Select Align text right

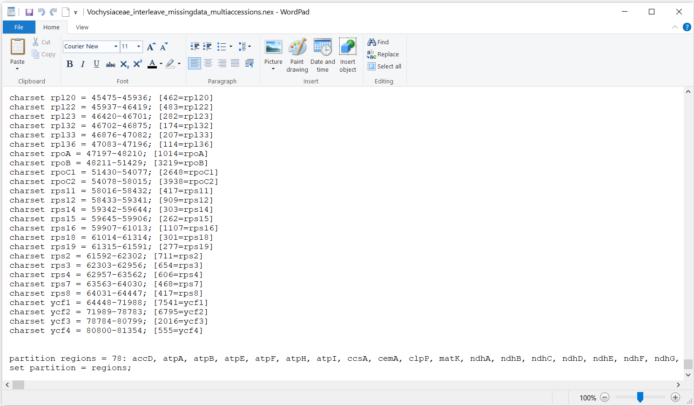click(x=222, y=63)
